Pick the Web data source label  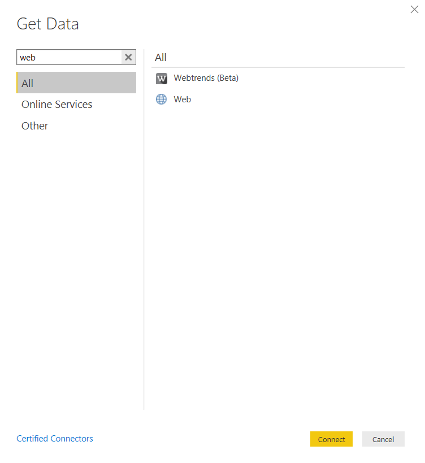[x=182, y=99]
